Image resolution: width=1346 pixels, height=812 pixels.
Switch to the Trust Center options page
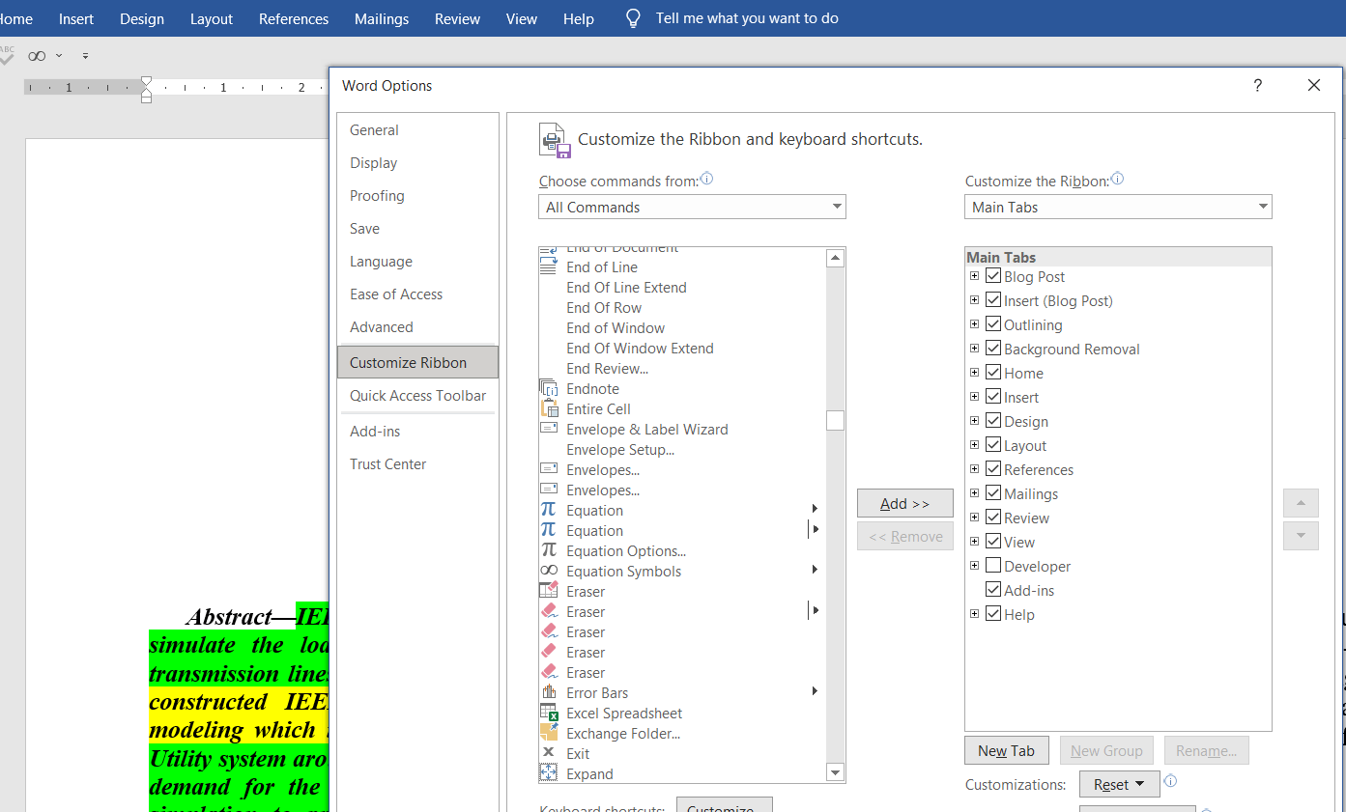point(387,463)
